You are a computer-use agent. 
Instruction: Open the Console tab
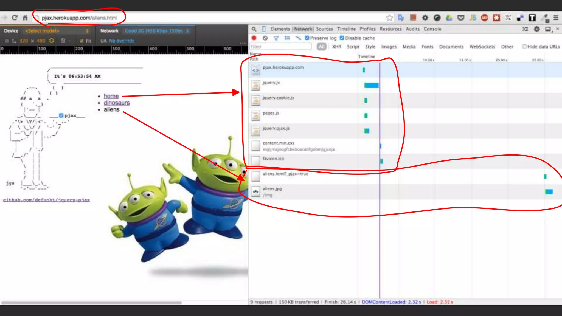tap(432, 29)
